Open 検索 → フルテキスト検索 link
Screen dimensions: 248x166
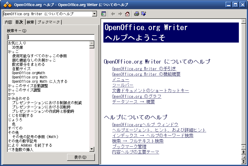click(138, 141)
